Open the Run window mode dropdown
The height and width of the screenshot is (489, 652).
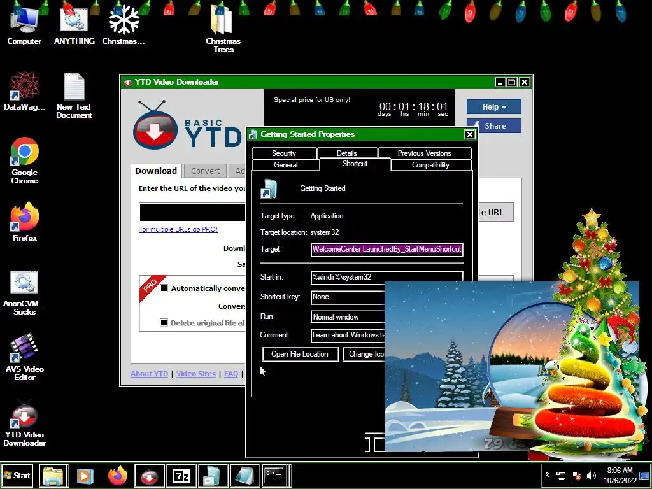point(348,317)
